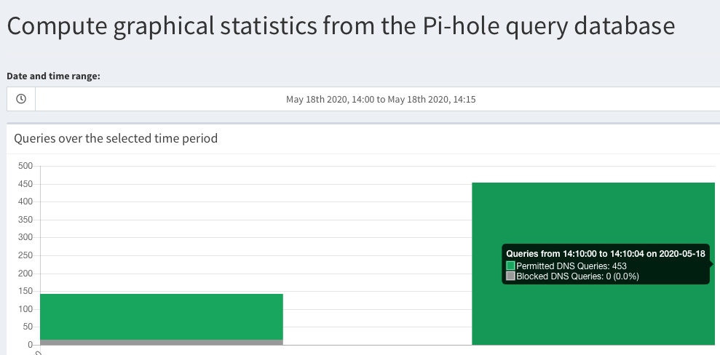
Task: Click the 450 y-axis label
Action: (25, 184)
